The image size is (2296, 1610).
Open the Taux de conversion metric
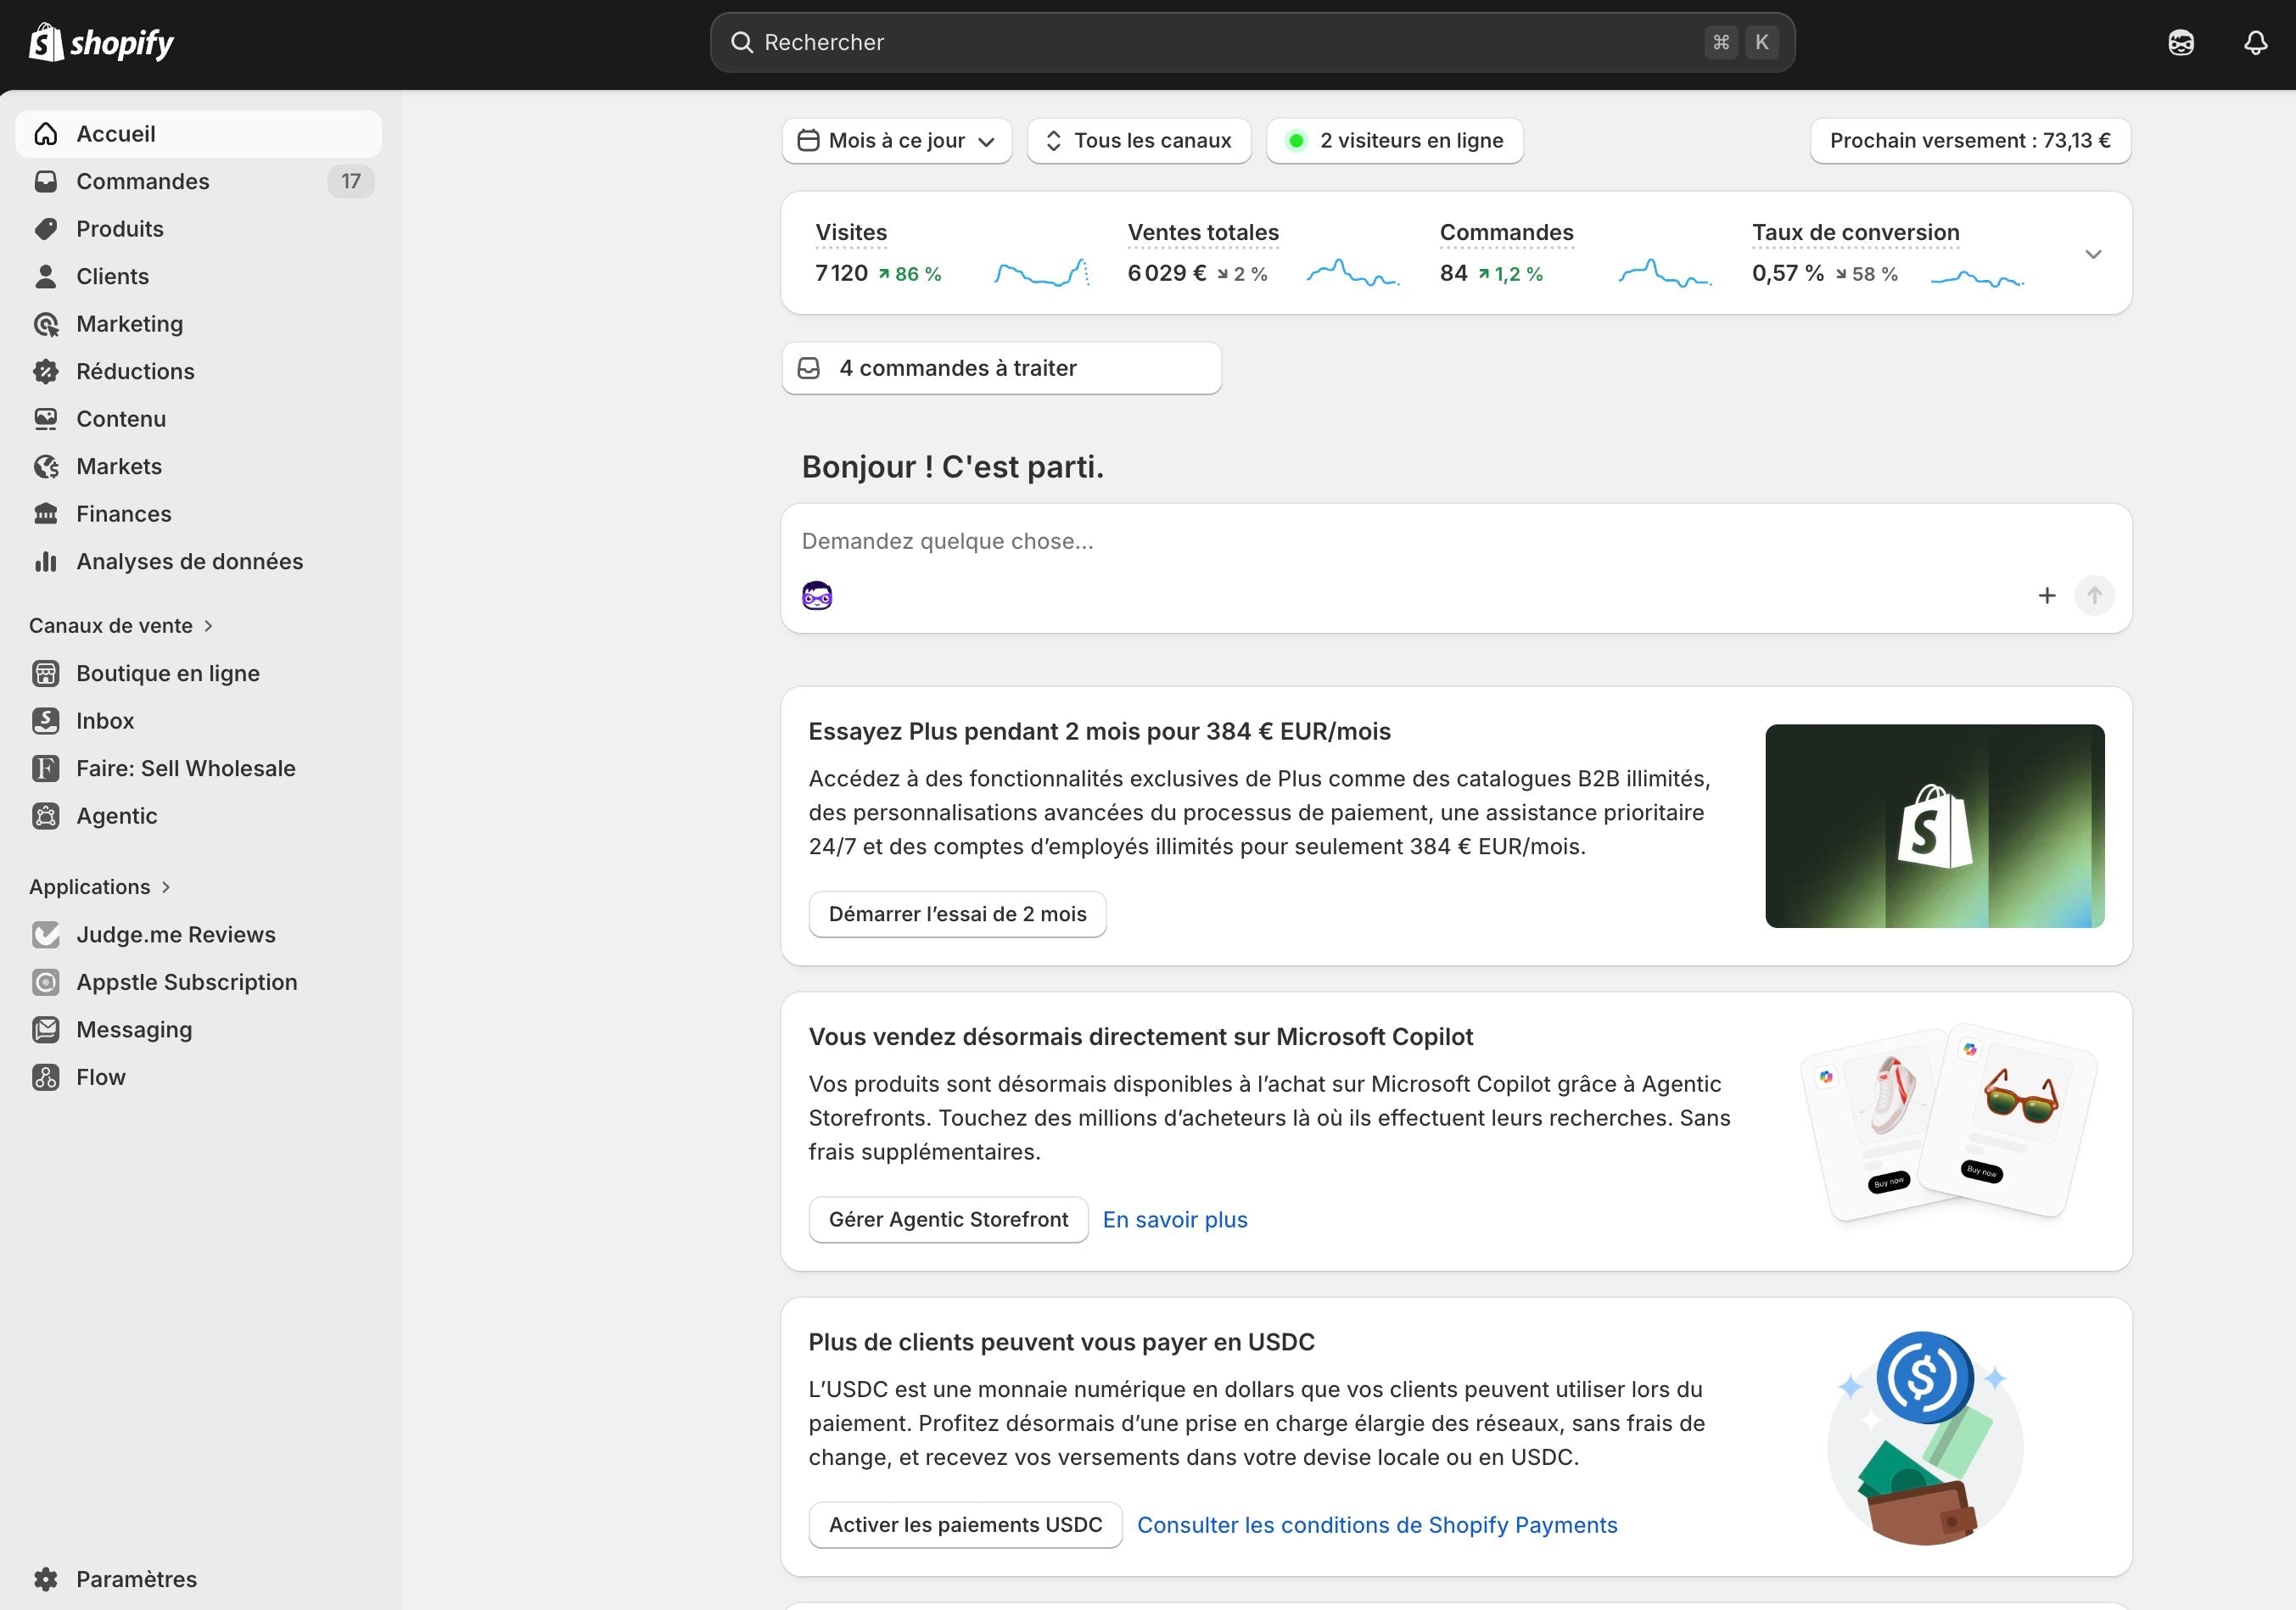pyautogui.click(x=1855, y=232)
